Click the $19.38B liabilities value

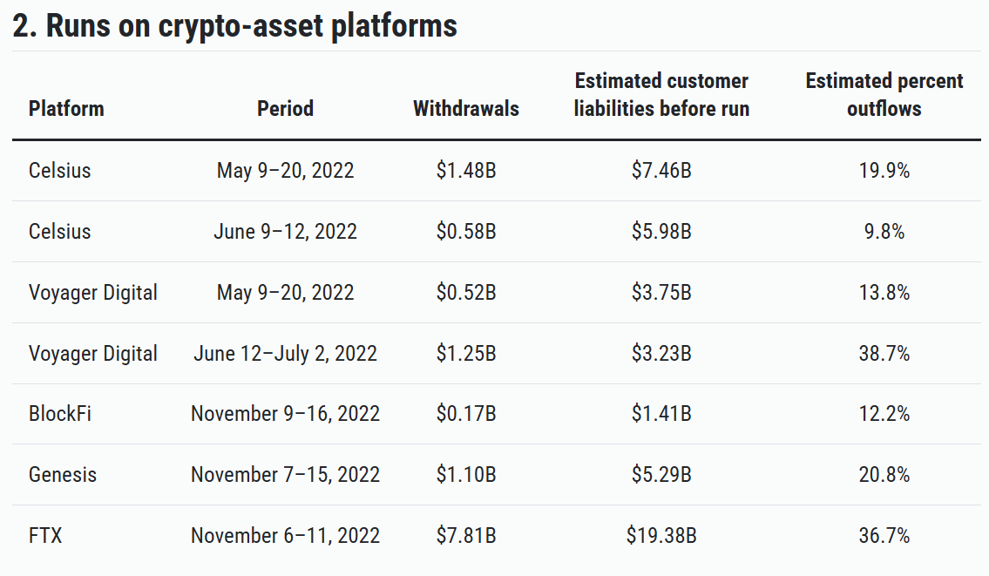pos(661,536)
